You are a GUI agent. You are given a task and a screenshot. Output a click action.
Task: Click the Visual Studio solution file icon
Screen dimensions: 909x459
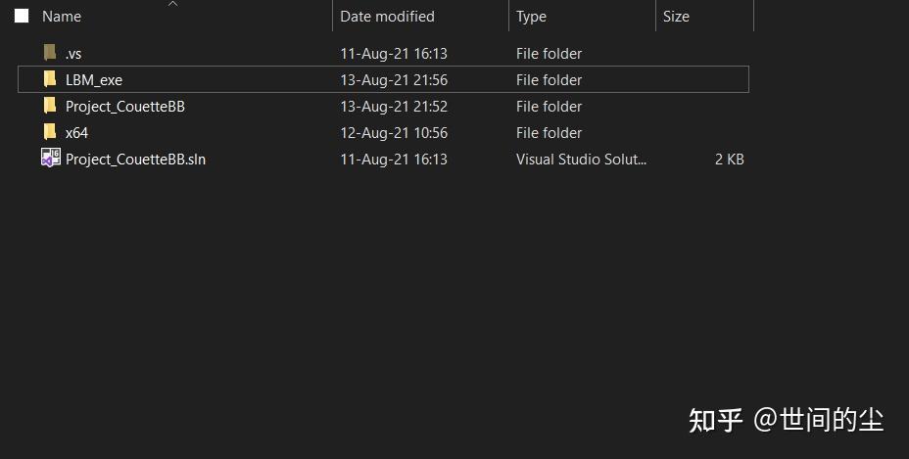tap(51, 159)
